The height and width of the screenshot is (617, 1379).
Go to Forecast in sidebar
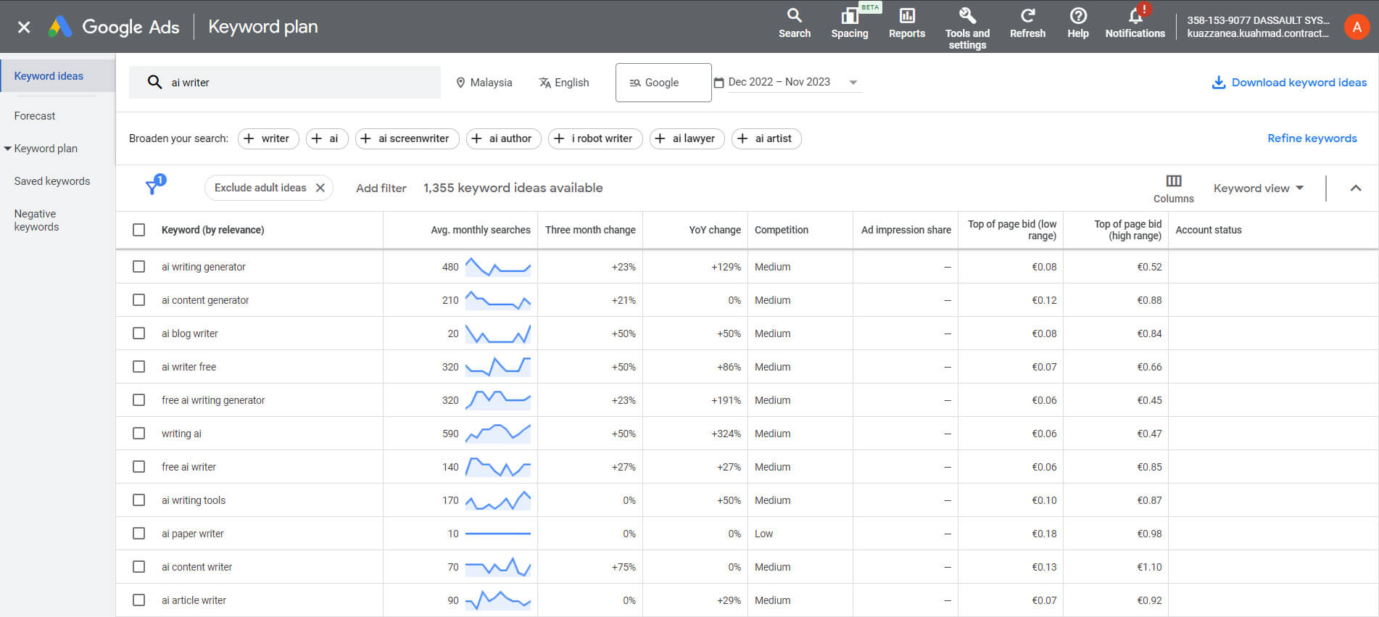coord(35,116)
